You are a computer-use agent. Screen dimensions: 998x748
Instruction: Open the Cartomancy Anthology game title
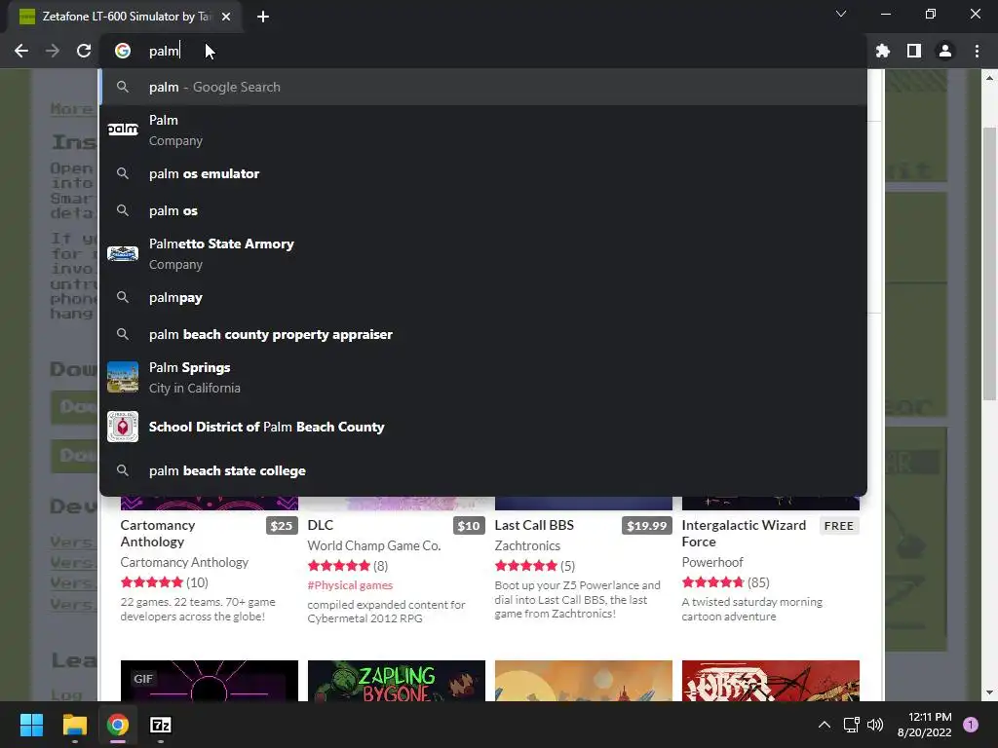point(157,533)
